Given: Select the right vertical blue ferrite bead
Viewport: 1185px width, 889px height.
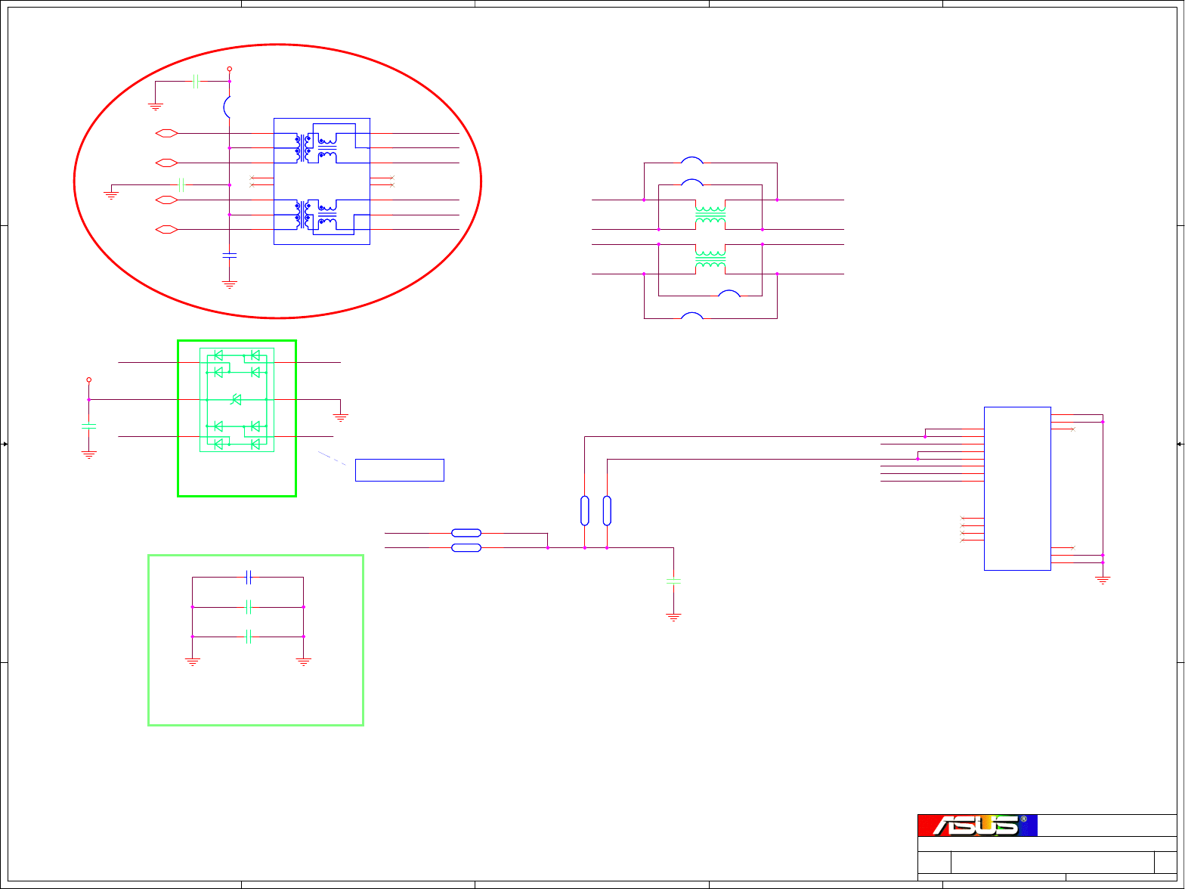Looking at the screenshot, I should (x=607, y=510).
